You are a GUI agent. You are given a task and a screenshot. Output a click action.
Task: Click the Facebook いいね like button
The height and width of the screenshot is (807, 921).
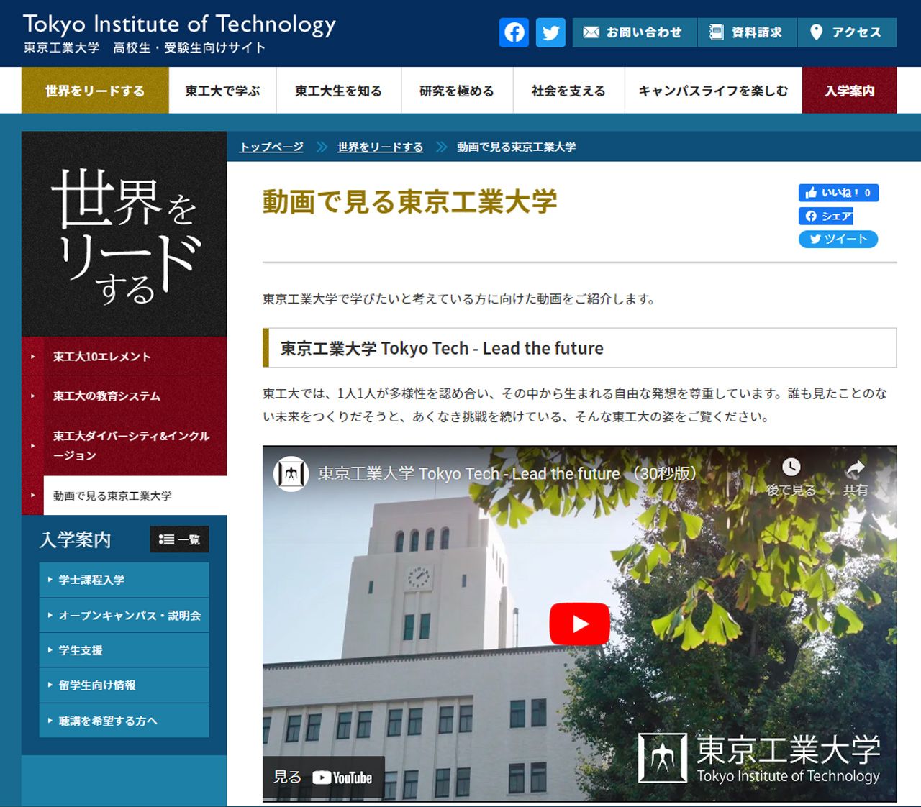[x=838, y=193]
